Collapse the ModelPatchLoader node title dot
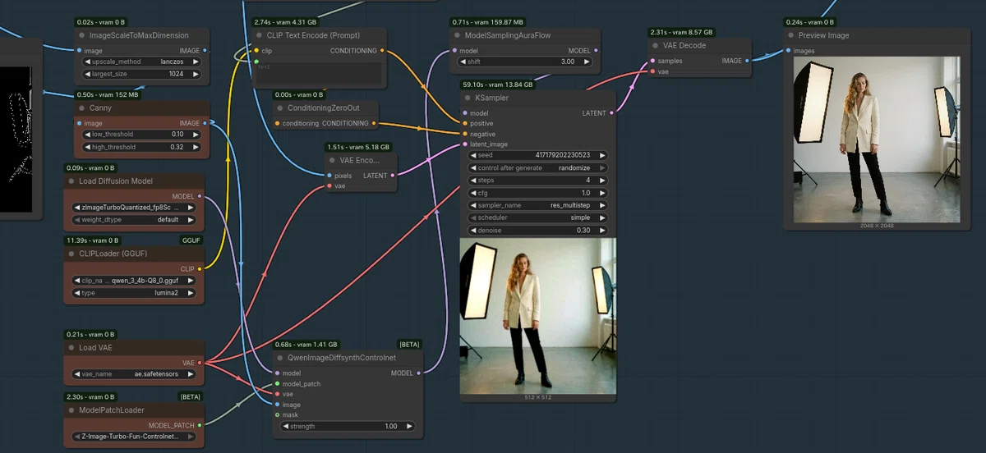 [71, 410]
